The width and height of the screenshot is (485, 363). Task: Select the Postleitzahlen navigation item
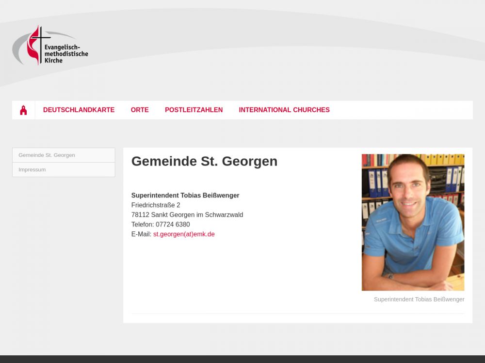[x=194, y=110]
